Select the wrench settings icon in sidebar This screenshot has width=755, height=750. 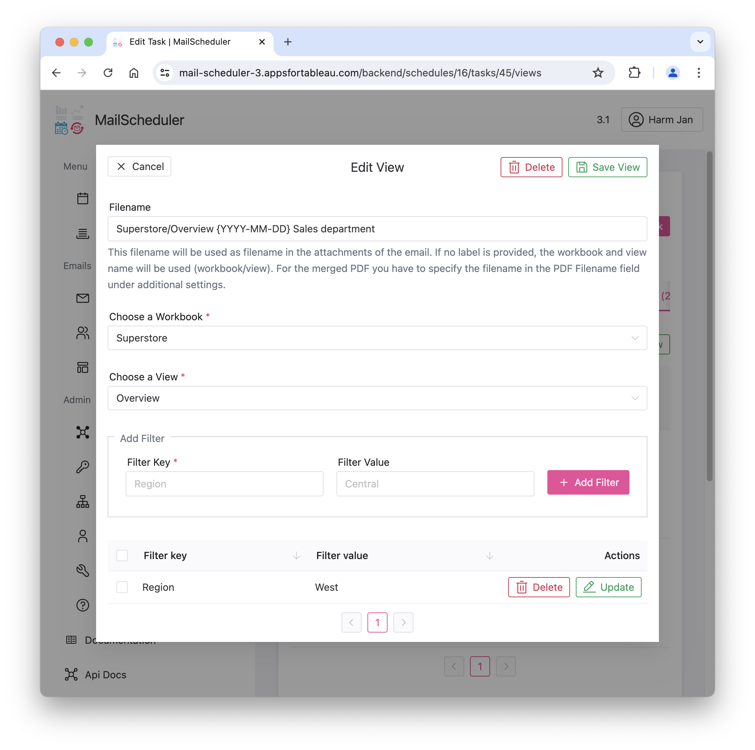pos(82,570)
